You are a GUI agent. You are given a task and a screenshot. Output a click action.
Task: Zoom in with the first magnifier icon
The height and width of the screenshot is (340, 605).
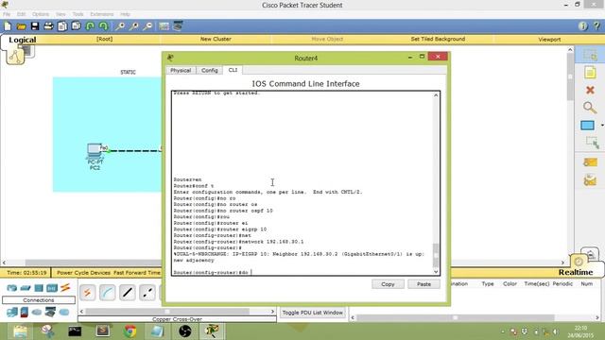tap(120, 26)
